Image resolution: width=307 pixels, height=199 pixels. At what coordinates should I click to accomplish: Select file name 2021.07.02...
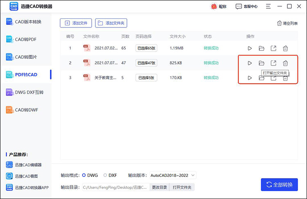point(106,48)
